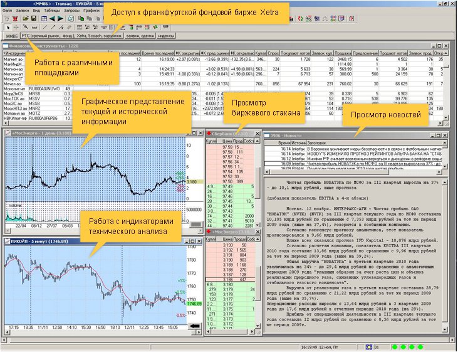This screenshot has height=352, width=458.
Task: Click price 97.50 in Сбербанк order book
Action: [x=227, y=182]
